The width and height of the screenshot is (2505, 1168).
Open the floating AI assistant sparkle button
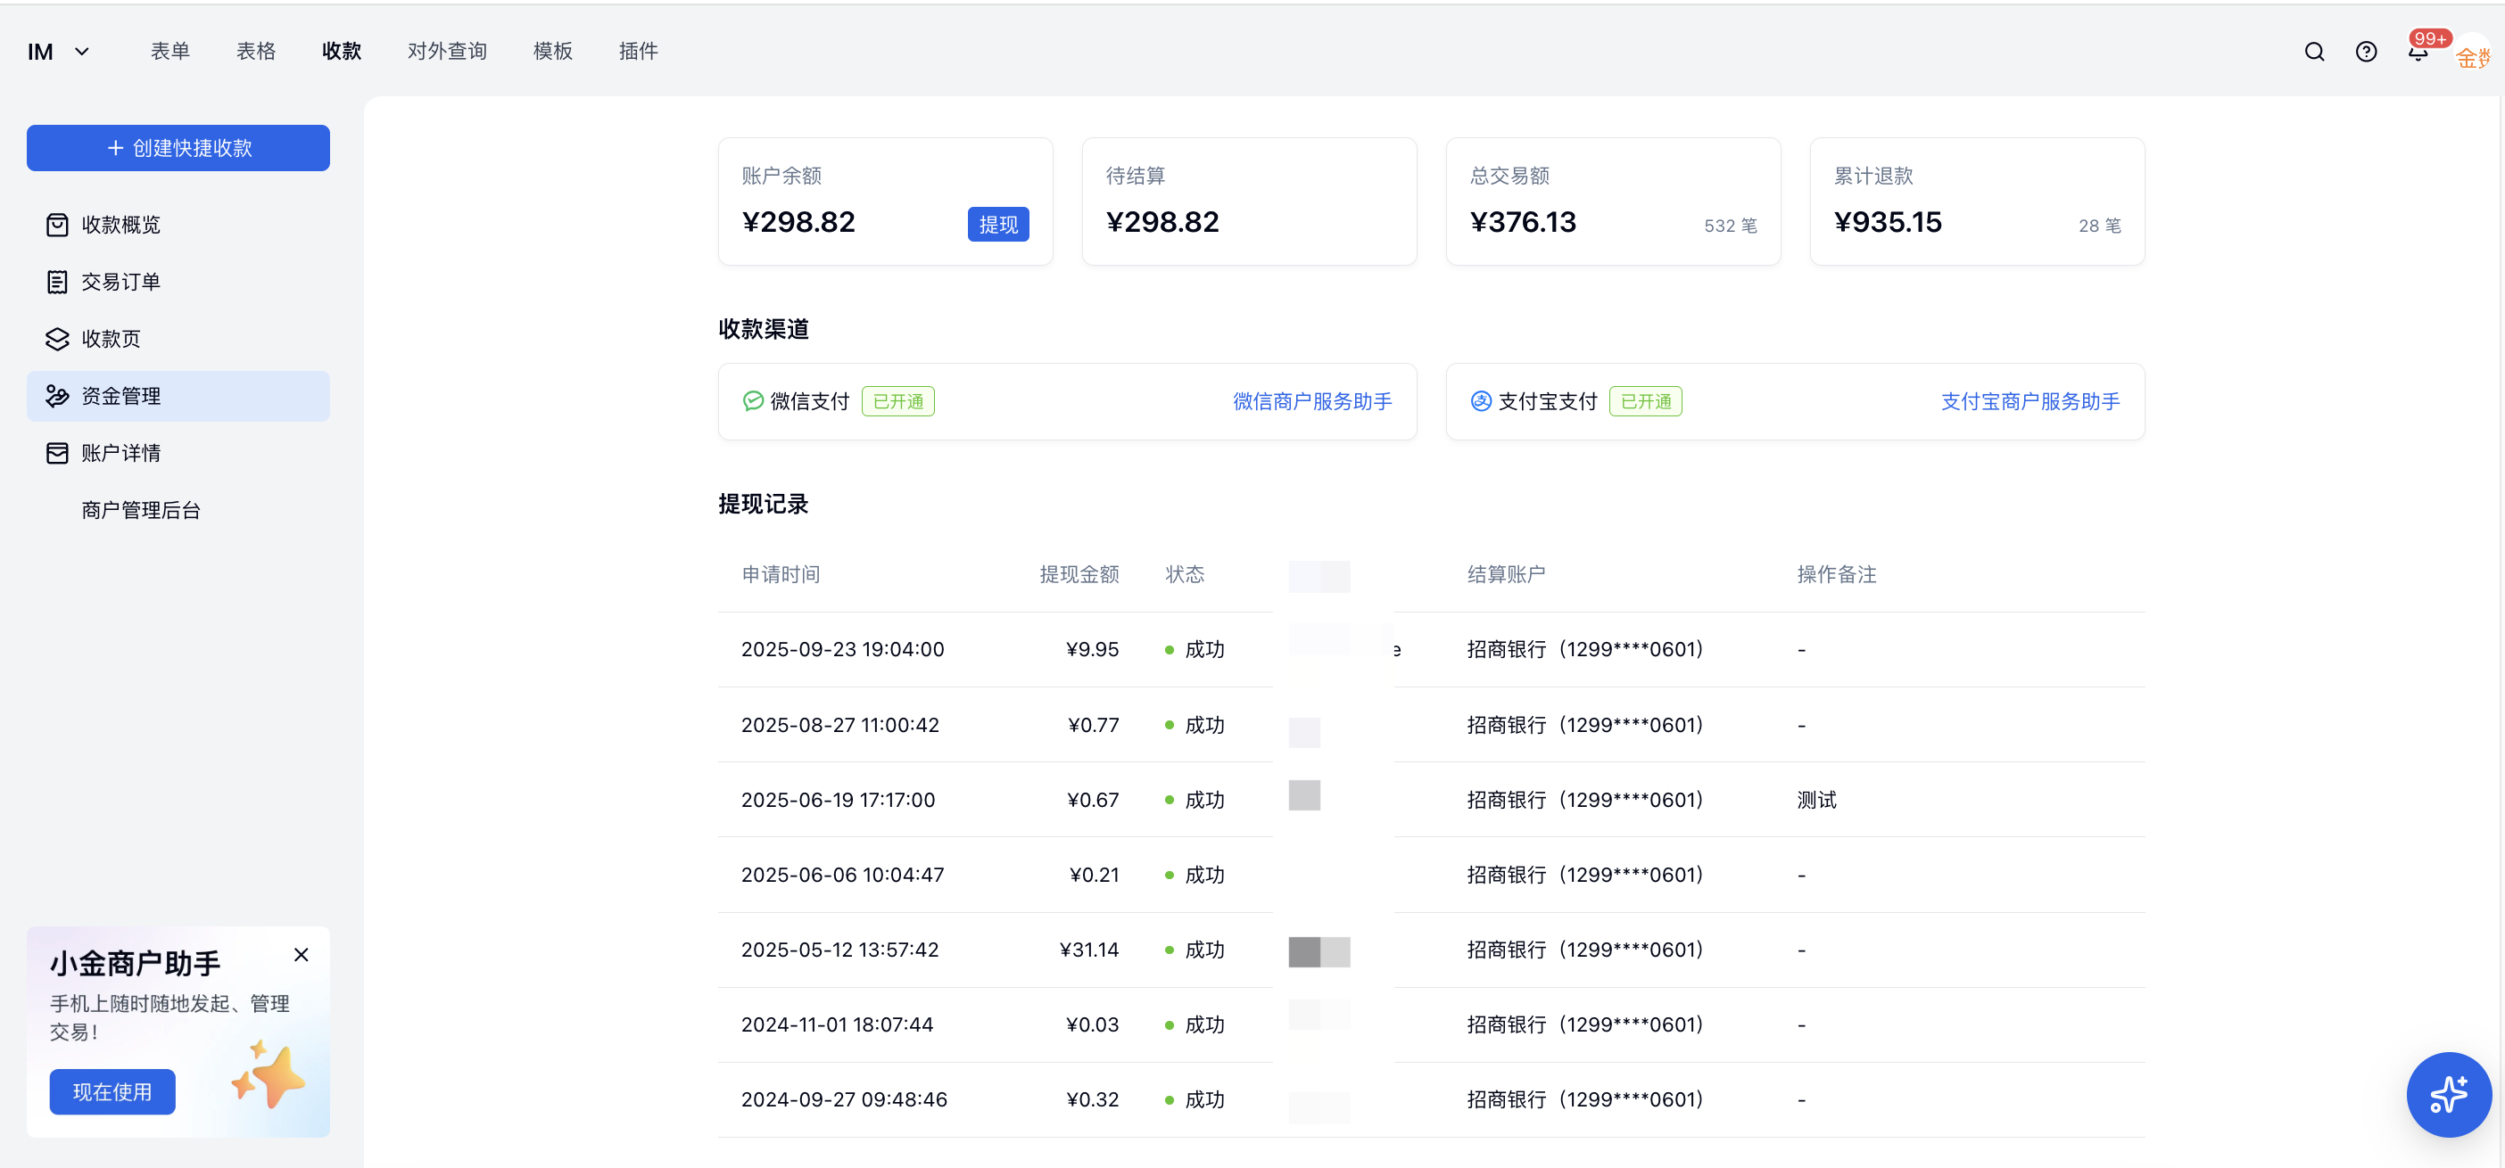click(x=2449, y=1094)
